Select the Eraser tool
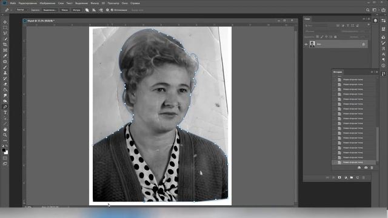Image resolution: width=388 pixels, height=218 pixels. (x=5, y=84)
